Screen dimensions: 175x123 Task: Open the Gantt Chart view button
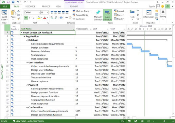point(4,15)
